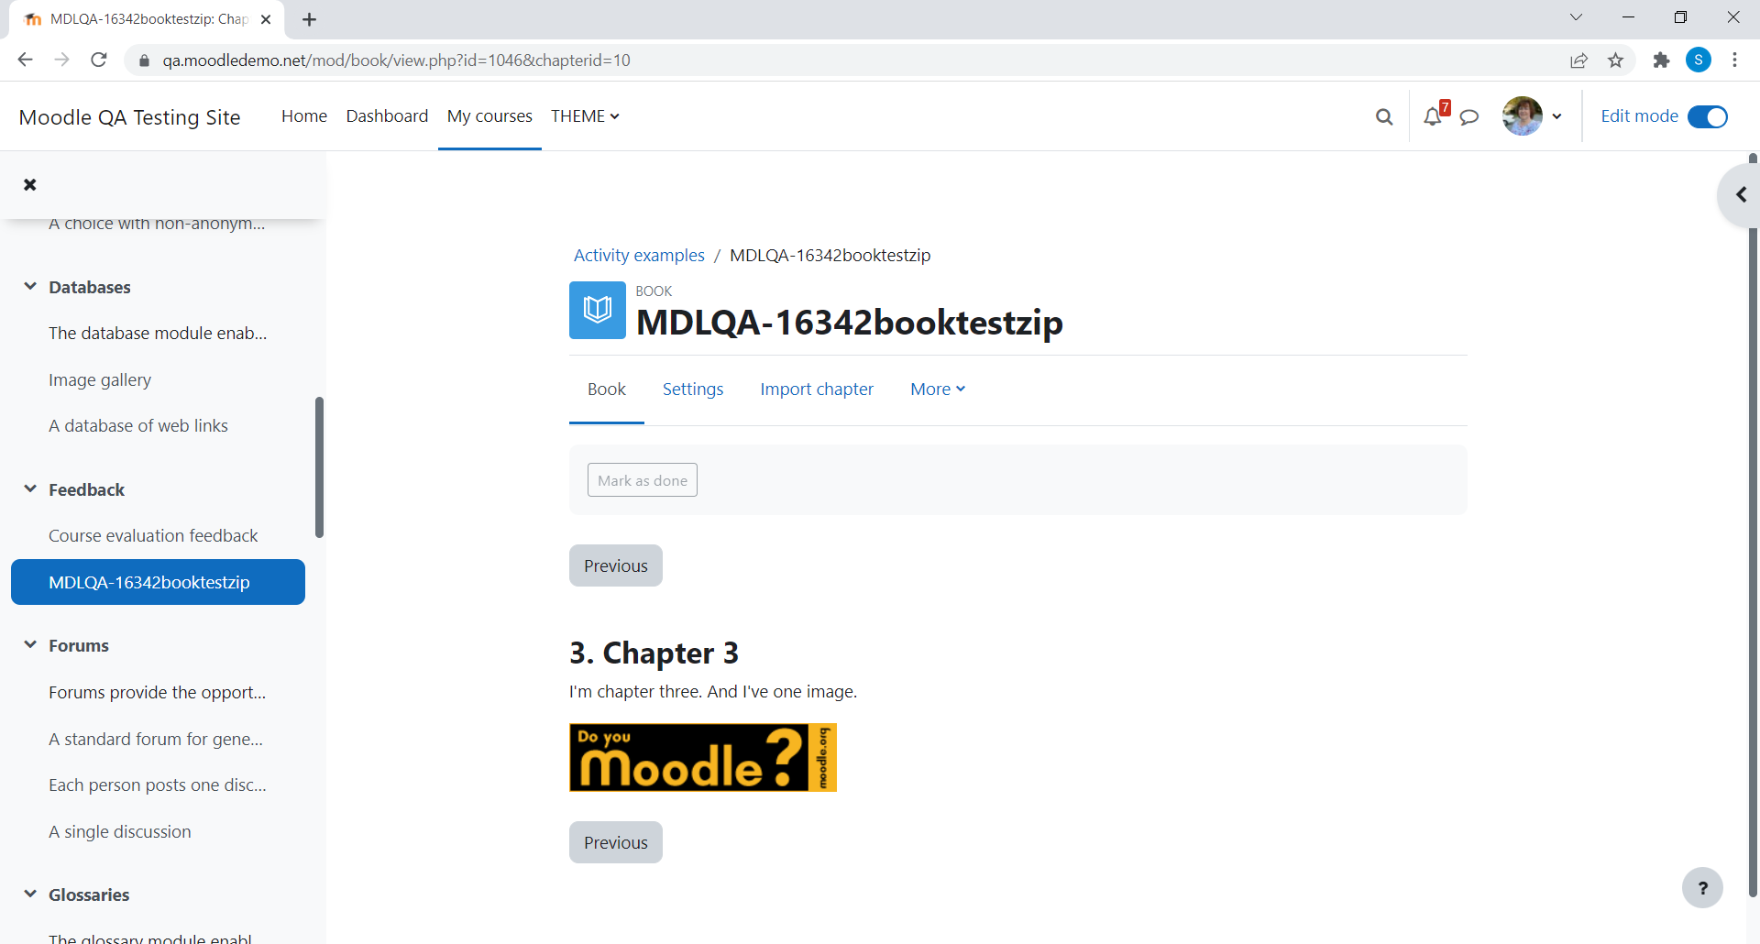View site information lock icon
This screenshot has height=944, width=1760.
143,60
